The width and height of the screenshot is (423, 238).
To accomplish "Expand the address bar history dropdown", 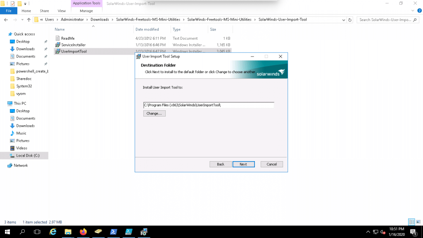I will [344, 19].
